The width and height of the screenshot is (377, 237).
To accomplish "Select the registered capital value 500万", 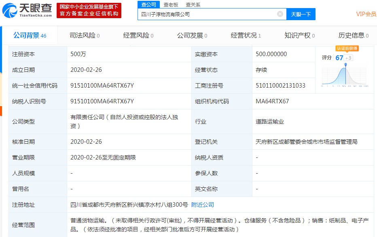I will click(78, 54).
